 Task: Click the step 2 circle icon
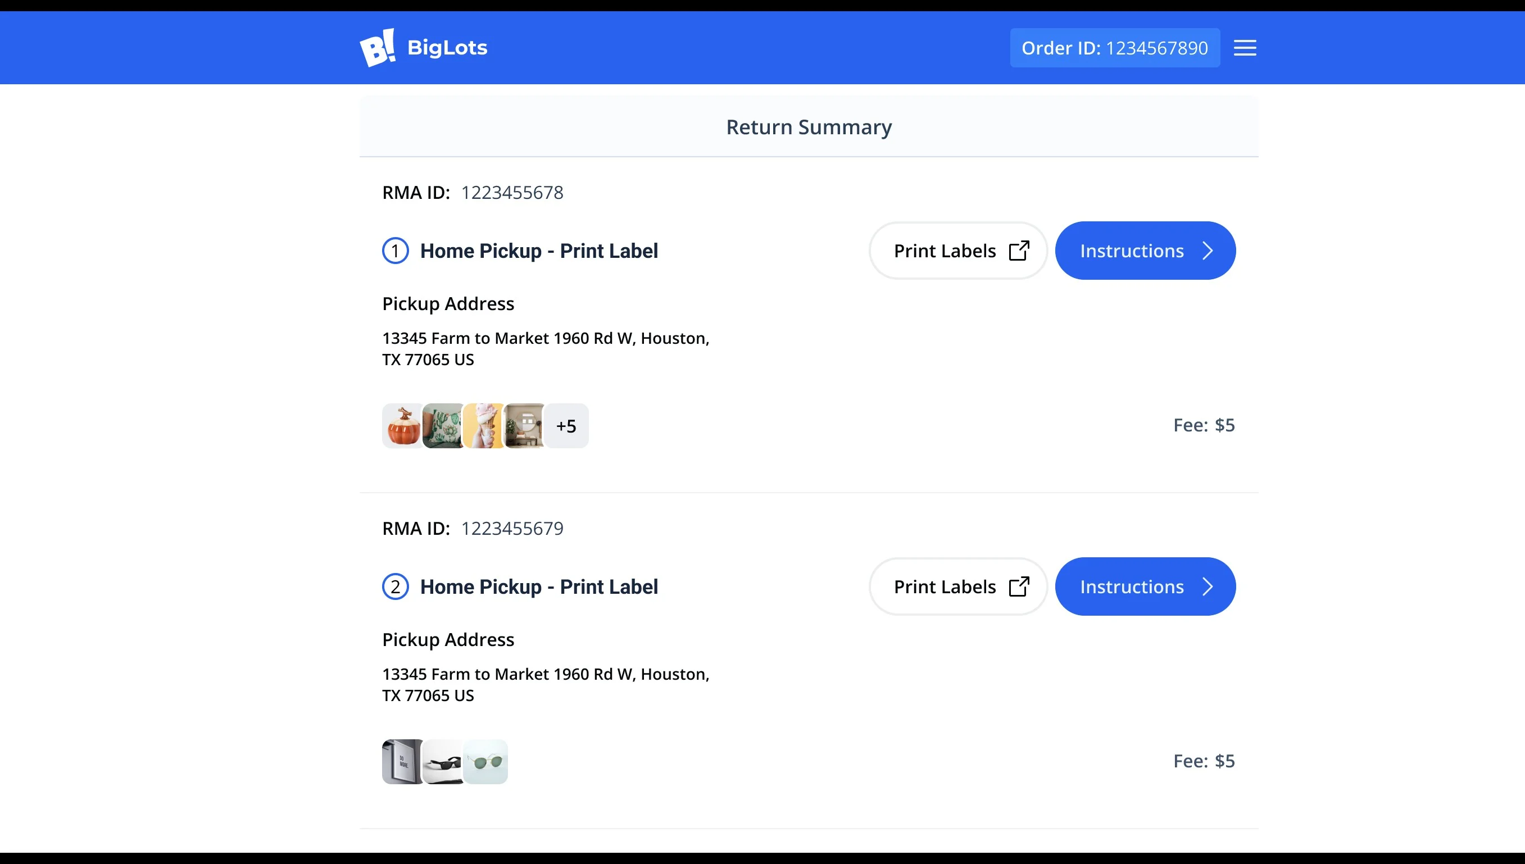(395, 586)
